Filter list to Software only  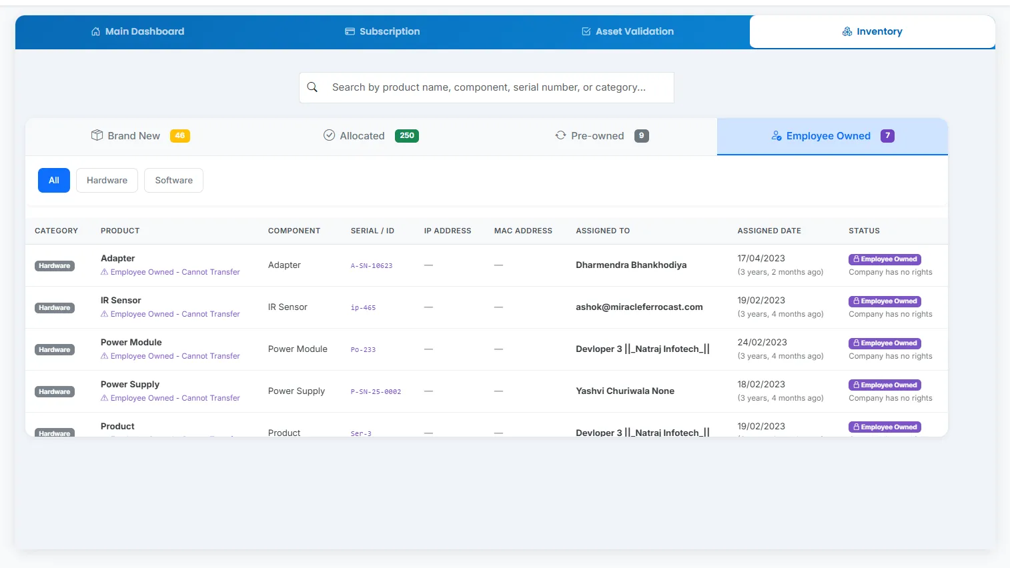click(x=173, y=180)
